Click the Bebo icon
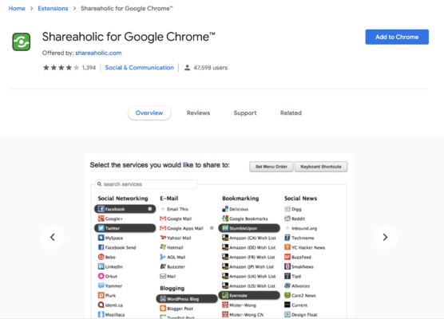This screenshot has width=444, height=319. 101,257
